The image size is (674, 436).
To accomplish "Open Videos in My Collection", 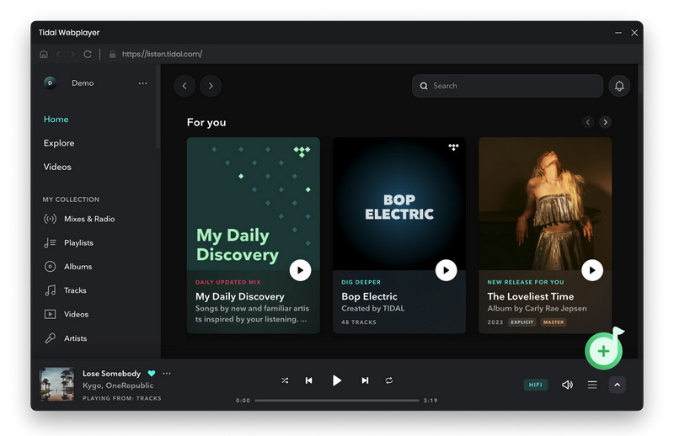I will (x=76, y=314).
